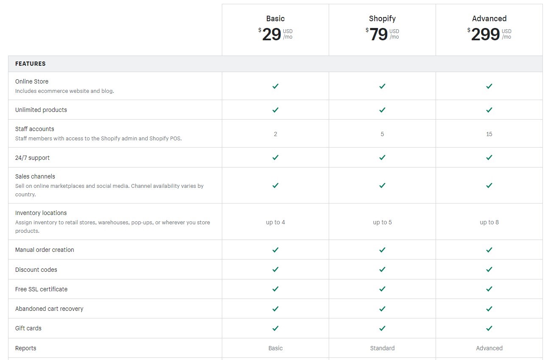This screenshot has height=360, width=548.
Task: Click staff accounts value 5 under Shopify
Action: [x=382, y=134]
